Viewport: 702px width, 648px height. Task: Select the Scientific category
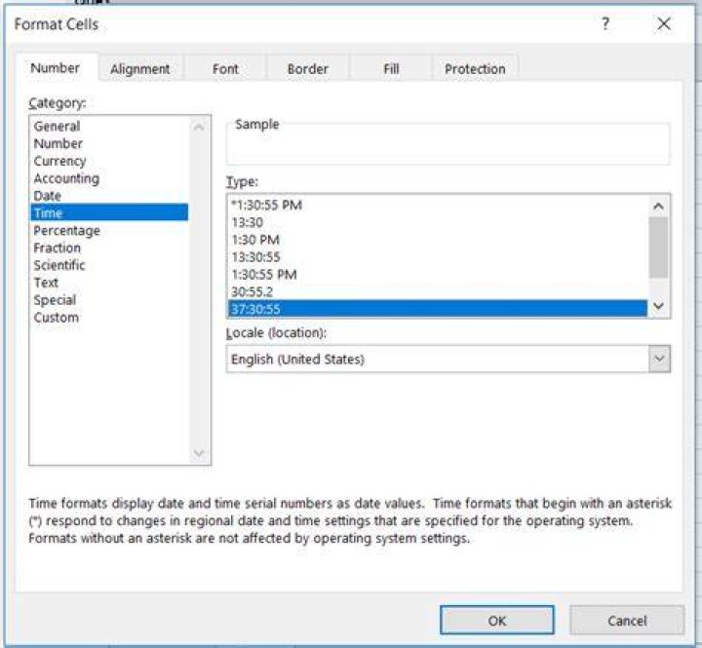pos(109,265)
